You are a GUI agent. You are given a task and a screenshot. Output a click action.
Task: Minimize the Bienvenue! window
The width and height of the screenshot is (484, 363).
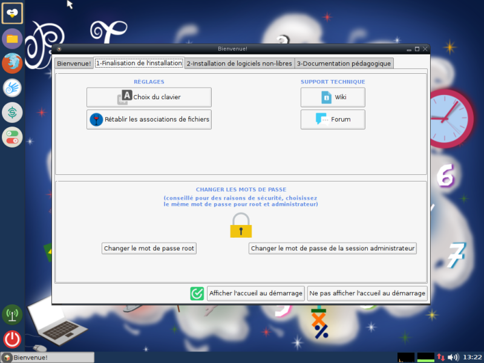tap(409, 49)
